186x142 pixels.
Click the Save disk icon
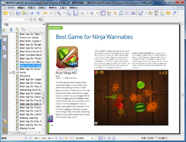(12, 13)
